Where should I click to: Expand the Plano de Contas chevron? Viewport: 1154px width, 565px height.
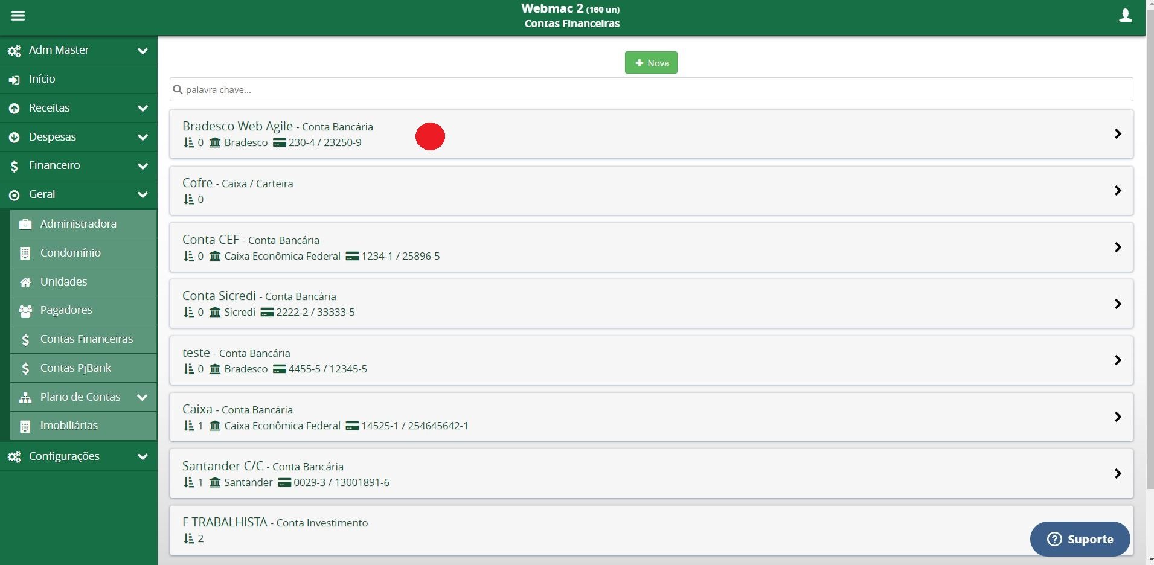[x=143, y=398]
